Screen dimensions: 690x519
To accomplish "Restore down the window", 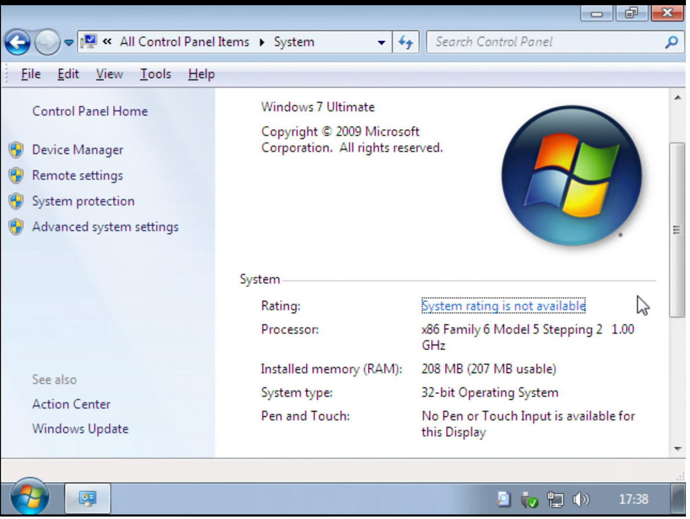I will pos(631,13).
